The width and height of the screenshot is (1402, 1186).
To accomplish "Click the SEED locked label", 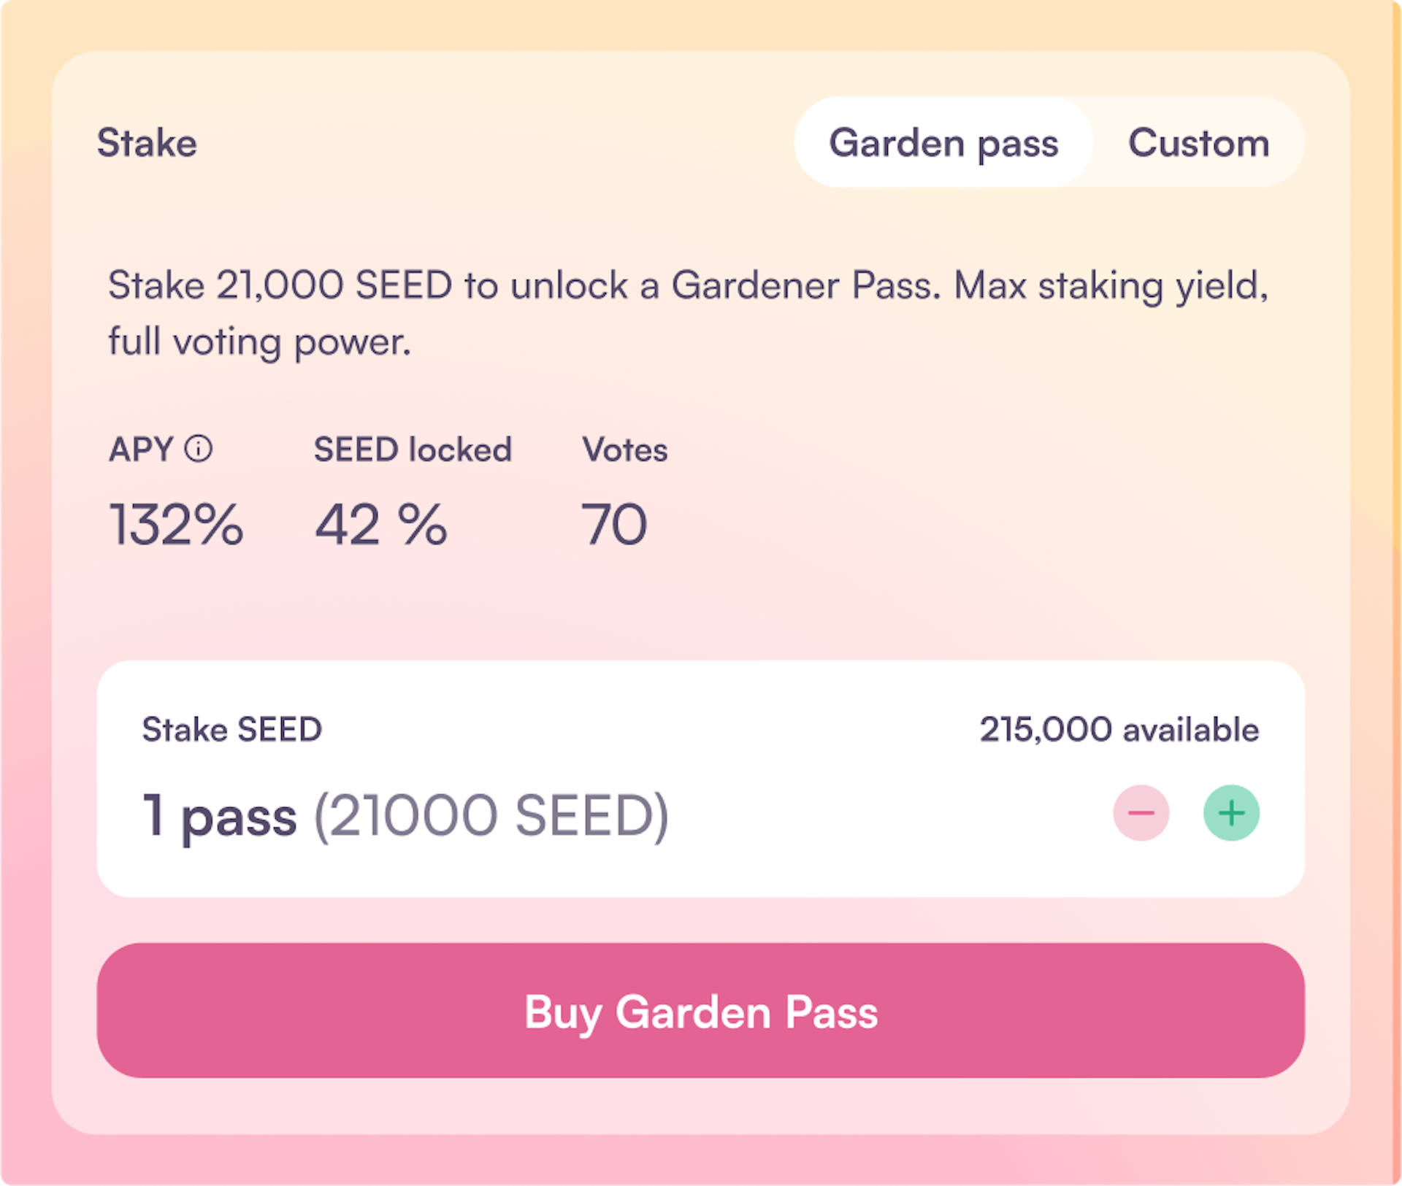I will (413, 449).
